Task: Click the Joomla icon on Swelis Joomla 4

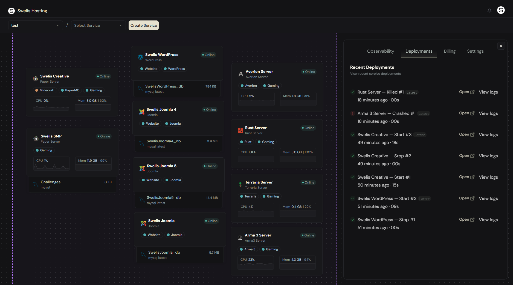Action: point(142,112)
